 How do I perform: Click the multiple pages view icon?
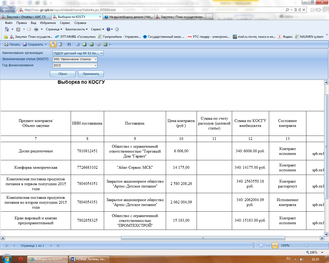(x=105, y=44)
